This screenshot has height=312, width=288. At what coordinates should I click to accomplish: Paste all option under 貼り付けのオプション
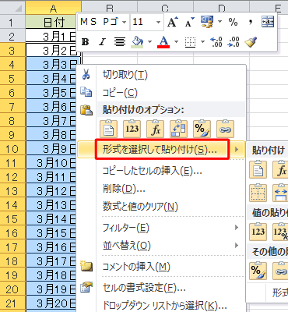pos(108,129)
